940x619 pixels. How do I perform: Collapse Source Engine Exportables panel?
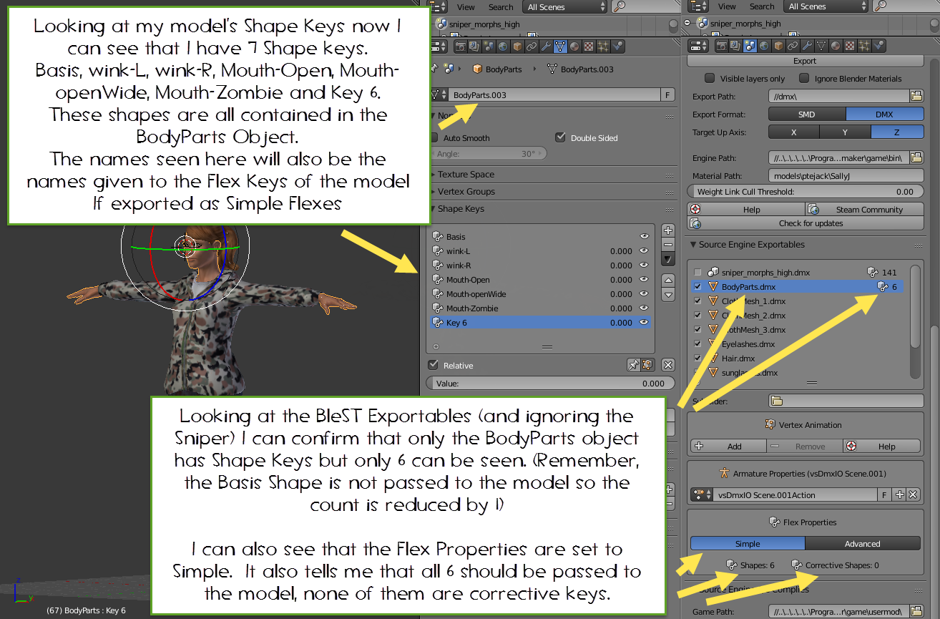point(751,245)
